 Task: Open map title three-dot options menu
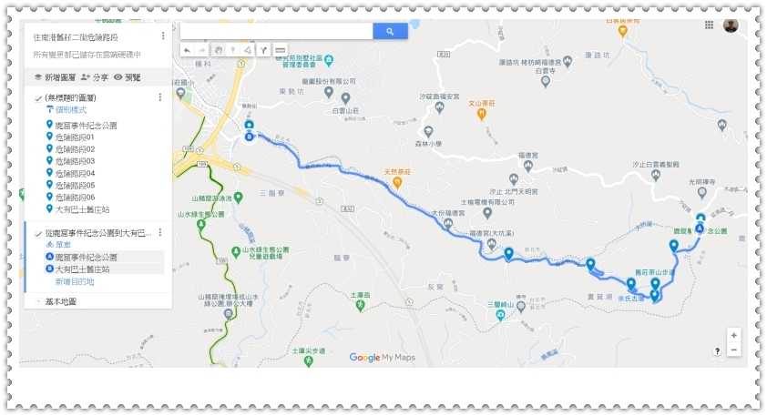163,36
